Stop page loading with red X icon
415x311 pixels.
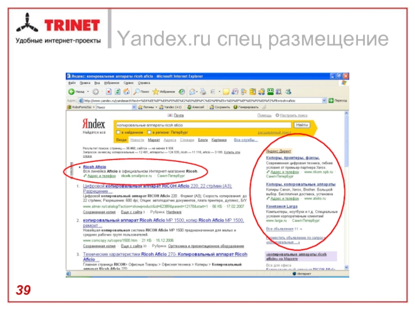pyautogui.click(x=109, y=92)
